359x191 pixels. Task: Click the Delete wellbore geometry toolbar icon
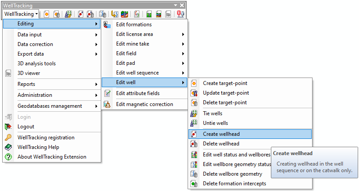pos(103,14)
